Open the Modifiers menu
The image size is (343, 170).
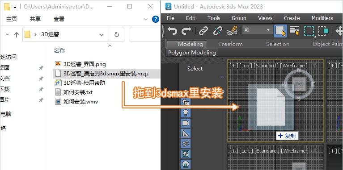322,18
